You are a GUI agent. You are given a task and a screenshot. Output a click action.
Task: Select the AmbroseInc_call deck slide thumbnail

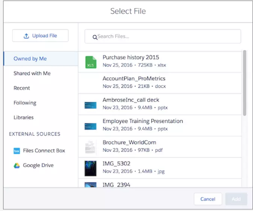pyautogui.click(x=90, y=105)
